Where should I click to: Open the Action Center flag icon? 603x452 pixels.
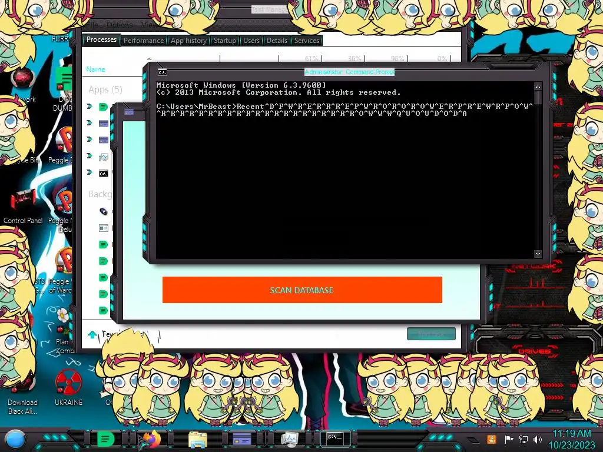[509, 439]
